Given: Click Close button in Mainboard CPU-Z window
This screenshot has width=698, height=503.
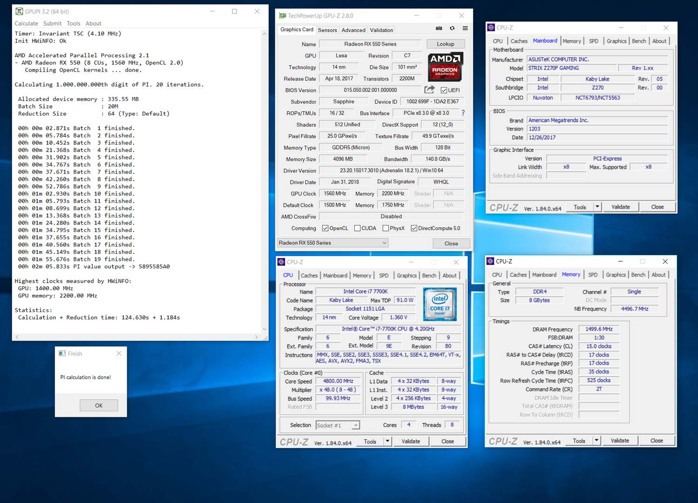Looking at the screenshot, I should point(657,207).
